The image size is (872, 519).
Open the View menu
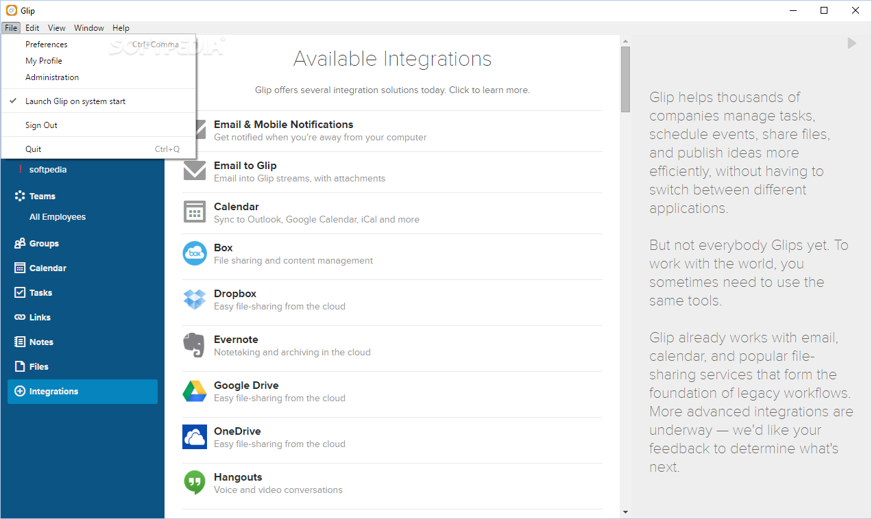[57, 28]
